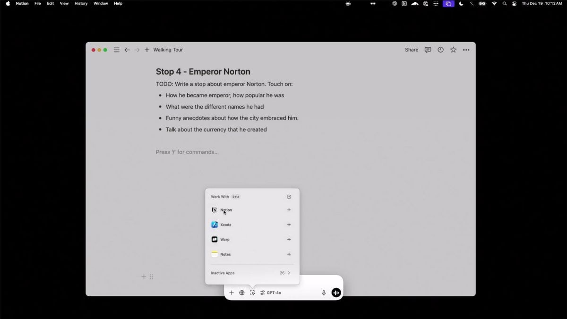Click the ChatGPT menu bar icon

(x=395, y=3)
